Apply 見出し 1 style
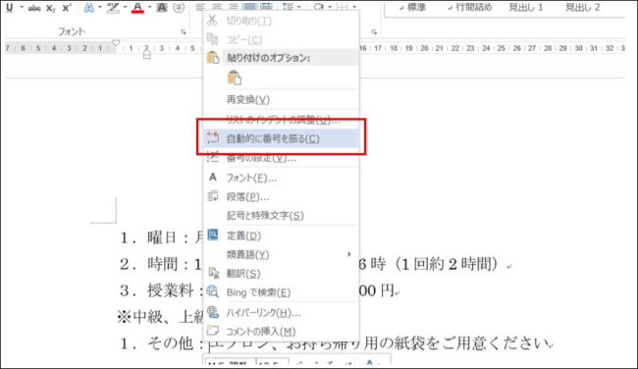Image resolution: width=638 pixels, height=369 pixels. tap(526, 7)
